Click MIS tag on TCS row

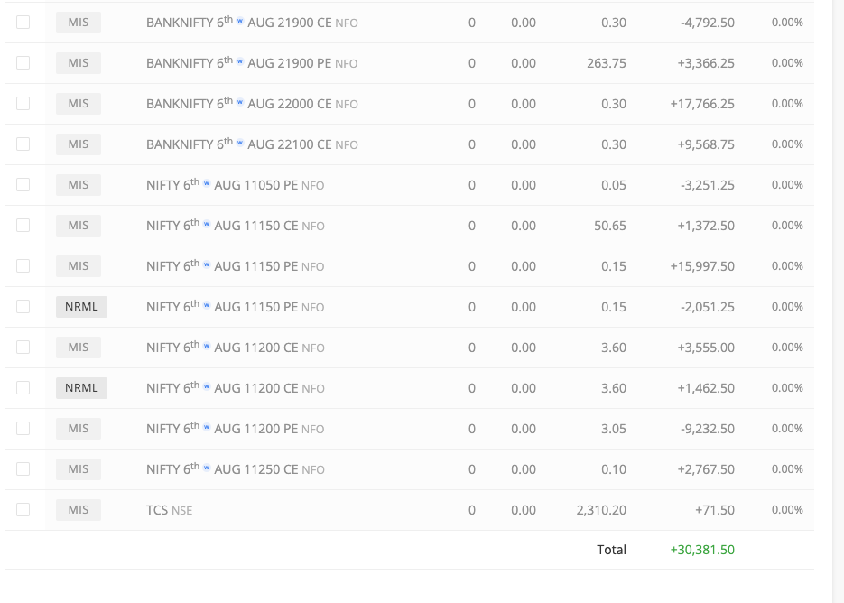click(x=79, y=510)
